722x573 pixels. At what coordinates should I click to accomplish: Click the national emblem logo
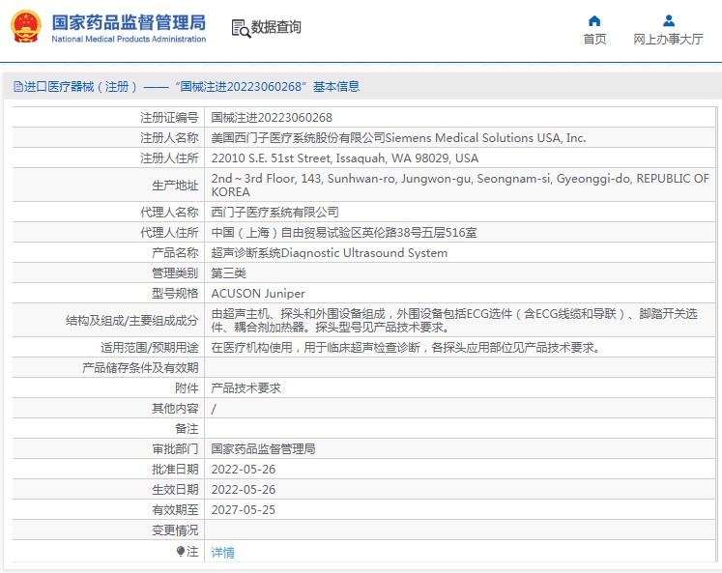tap(26, 27)
